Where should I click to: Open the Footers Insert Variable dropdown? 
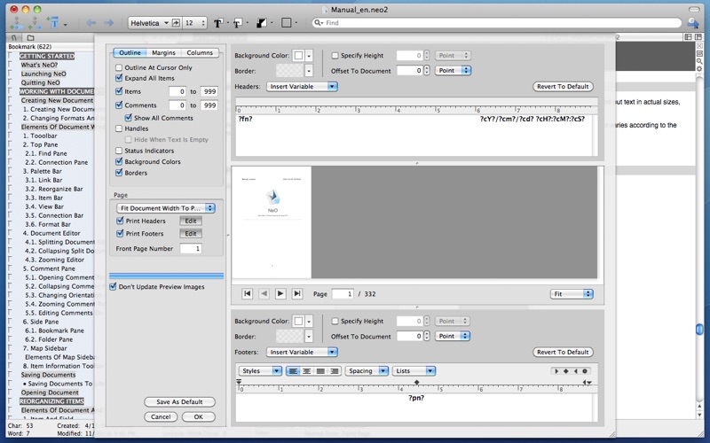click(302, 352)
